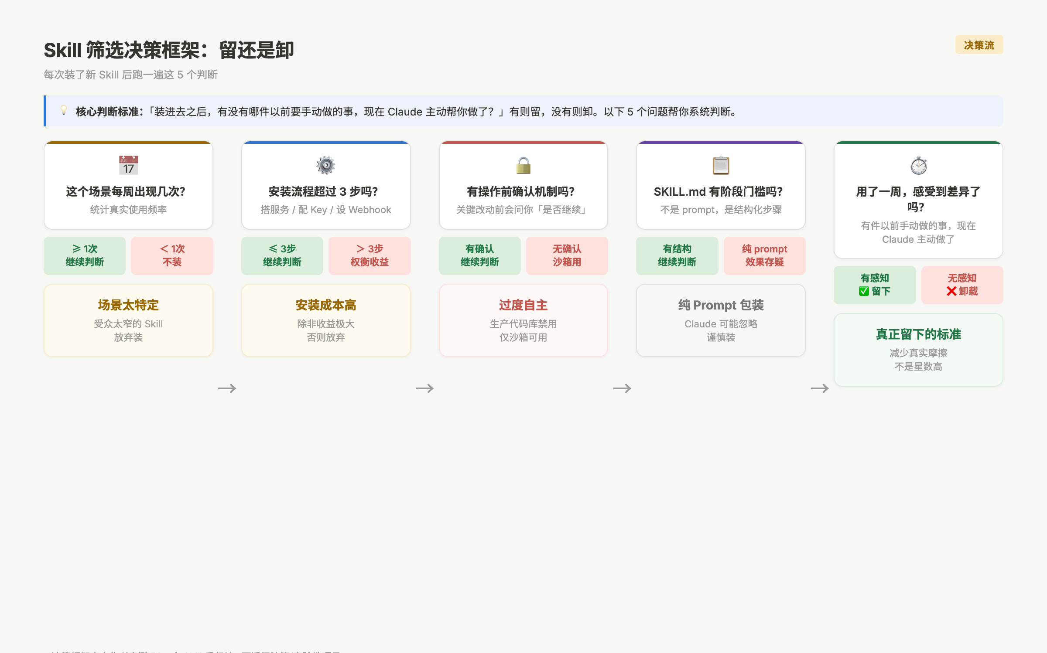Click the lightbulb icon in the core criterion banner
This screenshot has width=1047, height=653.
coord(64,111)
